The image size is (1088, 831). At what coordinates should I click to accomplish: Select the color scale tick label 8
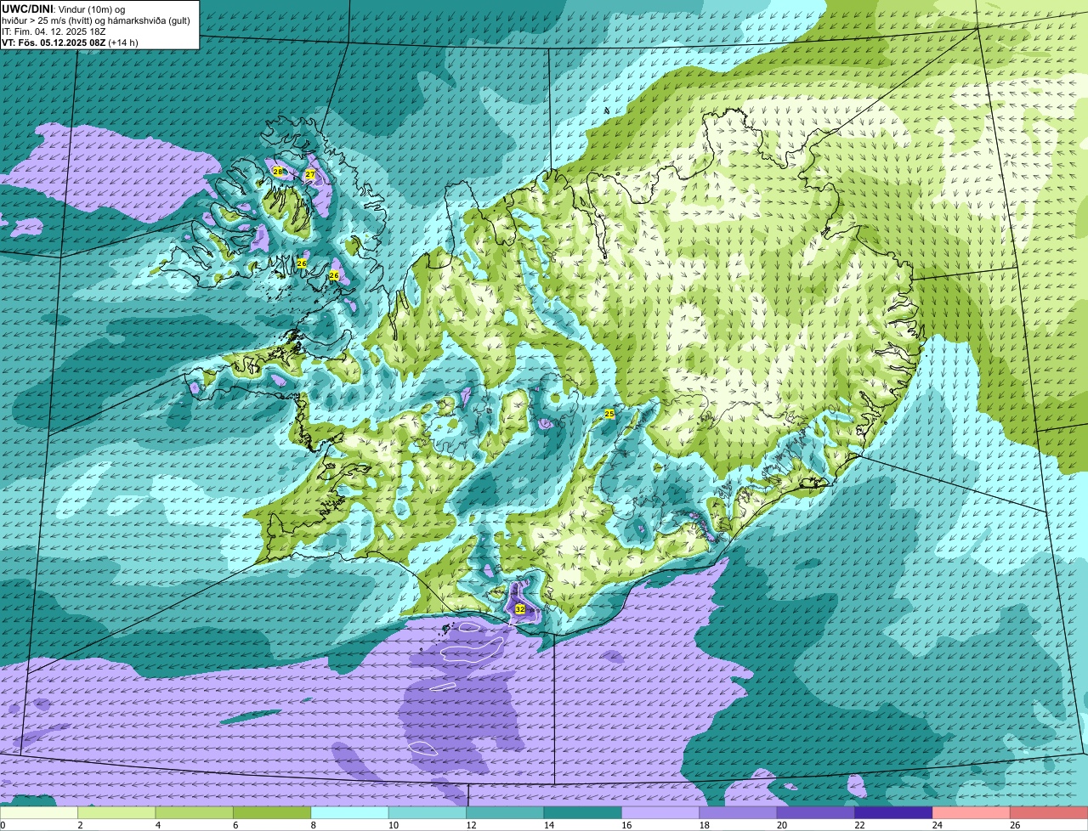point(312,825)
